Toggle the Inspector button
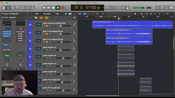Viewport: 175px width, 98px height. tap(8, 8)
